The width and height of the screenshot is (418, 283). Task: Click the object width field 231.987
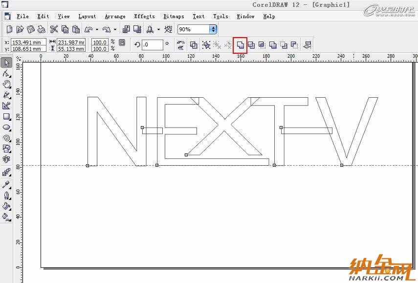pos(71,43)
